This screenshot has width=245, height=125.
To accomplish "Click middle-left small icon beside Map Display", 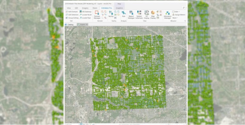I will coord(158,15).
